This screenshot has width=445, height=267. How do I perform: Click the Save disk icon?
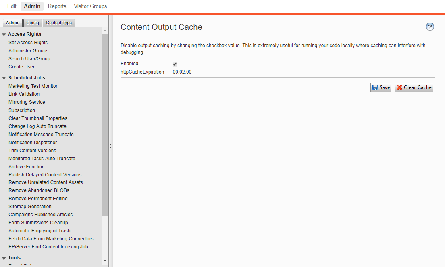tap(375, 87)
